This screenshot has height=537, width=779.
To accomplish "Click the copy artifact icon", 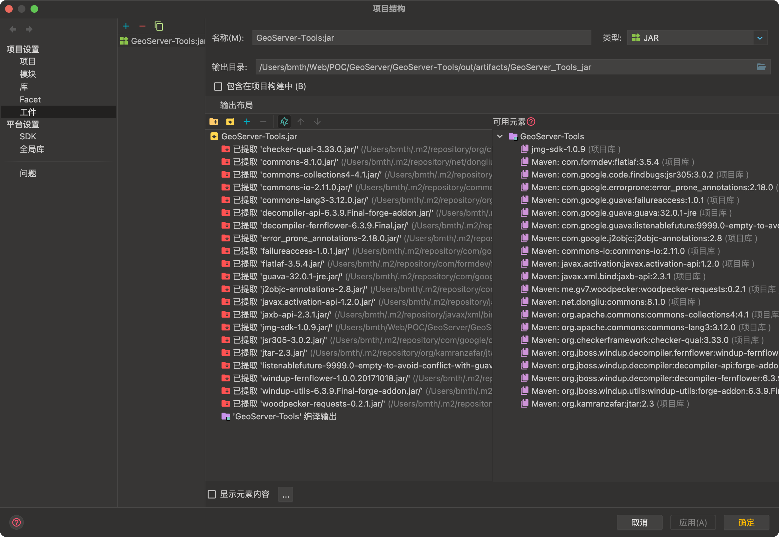I will 159,26.
